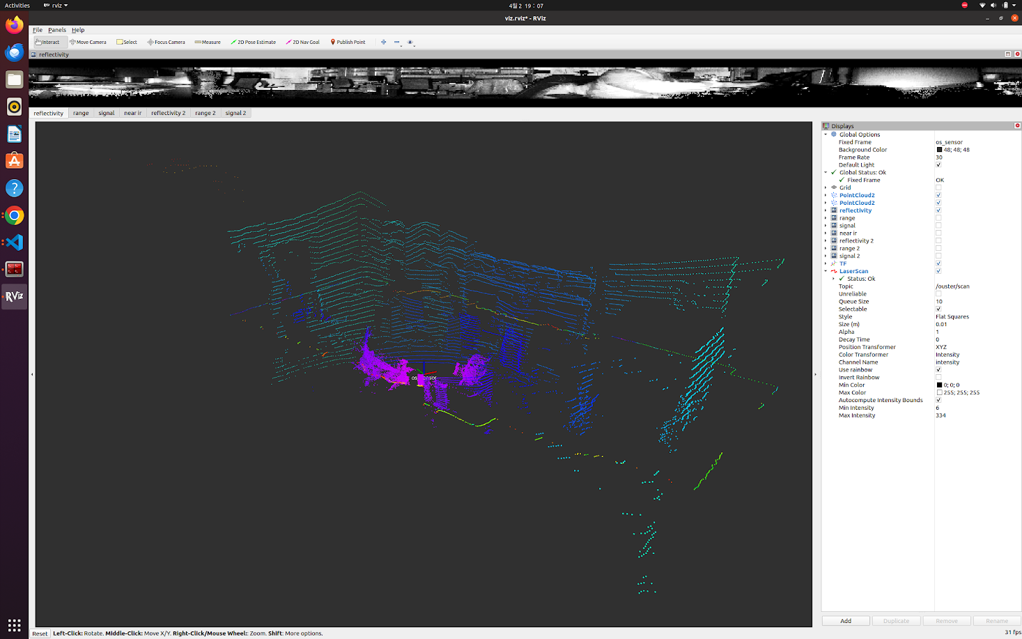This screenshot has height=639, width=1022.
Task: Expand the Grid display item
Action: [826, 187]
